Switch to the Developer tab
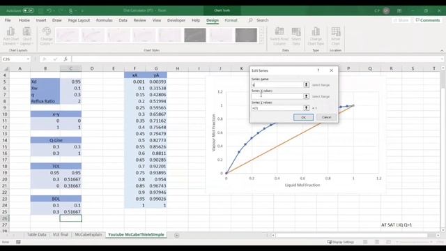Image resolution: width=446 pixels, height=251 pixels. pos(176,20)
